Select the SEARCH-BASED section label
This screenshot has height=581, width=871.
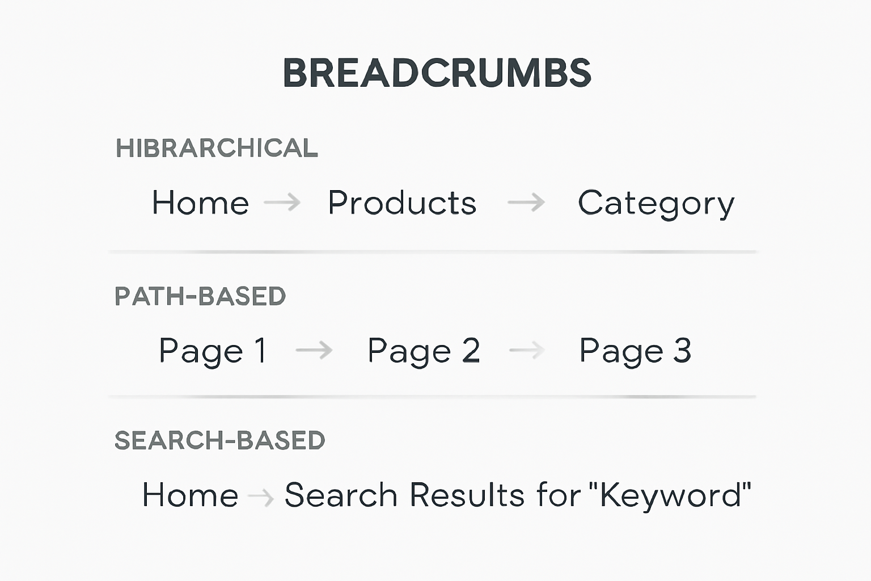(220, 440)
